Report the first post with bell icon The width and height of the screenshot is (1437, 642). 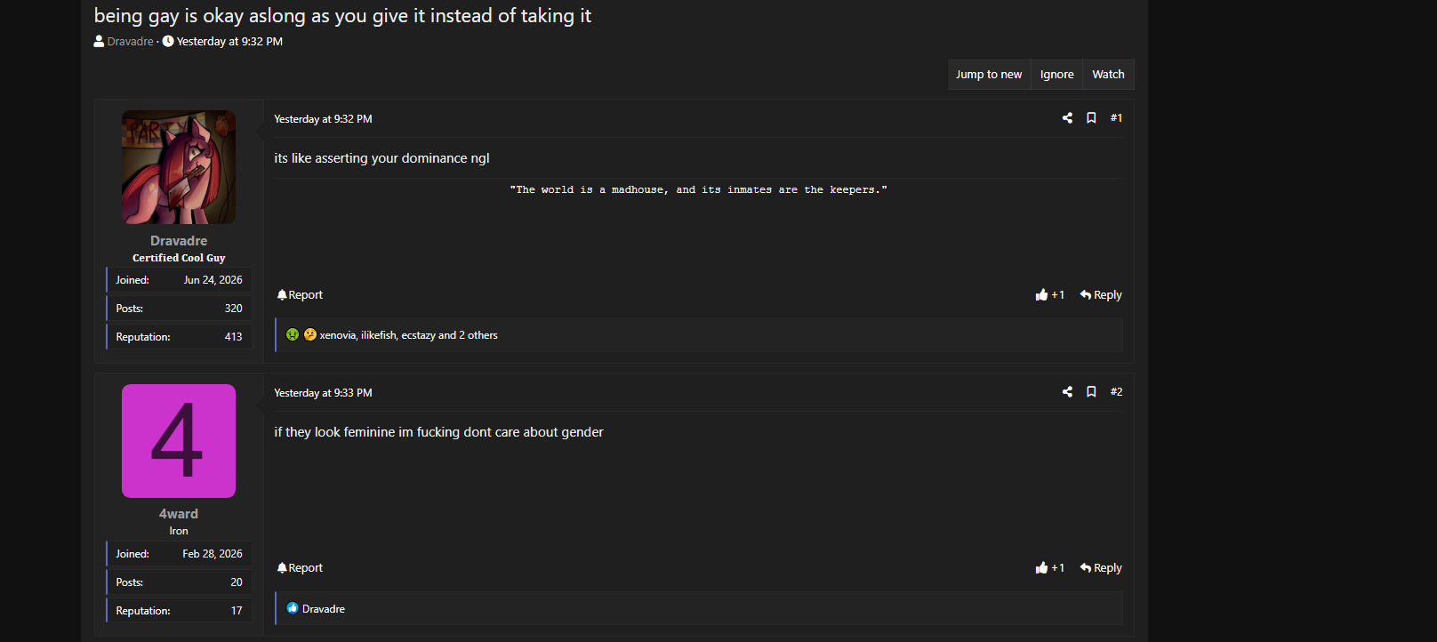pos(300,295)
